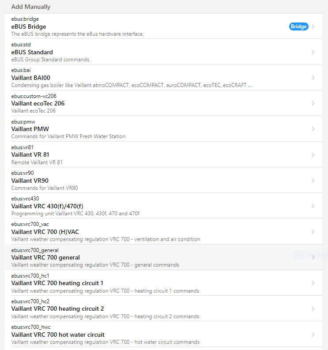328x350 pixels.
Task: Expand the VRC 700 heating circuit 1 arrow
Action: (313, 283)
